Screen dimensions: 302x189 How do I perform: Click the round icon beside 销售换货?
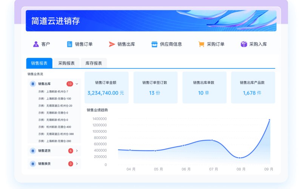coord(33,164)
